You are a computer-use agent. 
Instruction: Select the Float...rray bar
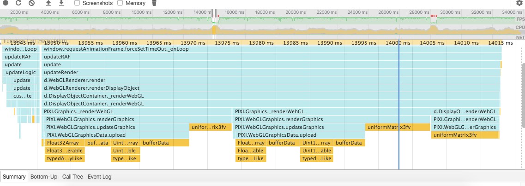tap(251, 143)
